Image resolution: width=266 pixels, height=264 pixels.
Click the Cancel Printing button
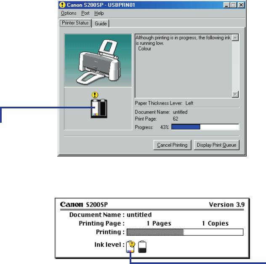tap(172, 145)
